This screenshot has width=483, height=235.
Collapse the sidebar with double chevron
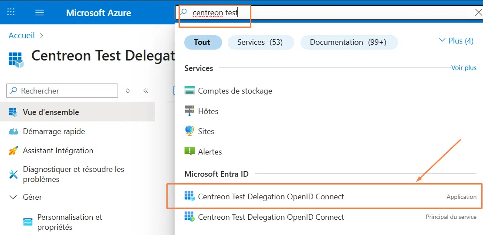[x=146, y=91]
